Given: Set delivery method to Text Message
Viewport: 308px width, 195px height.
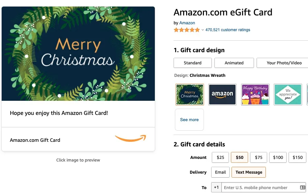Looking at the screenshot, I should [x=249, y=172].
